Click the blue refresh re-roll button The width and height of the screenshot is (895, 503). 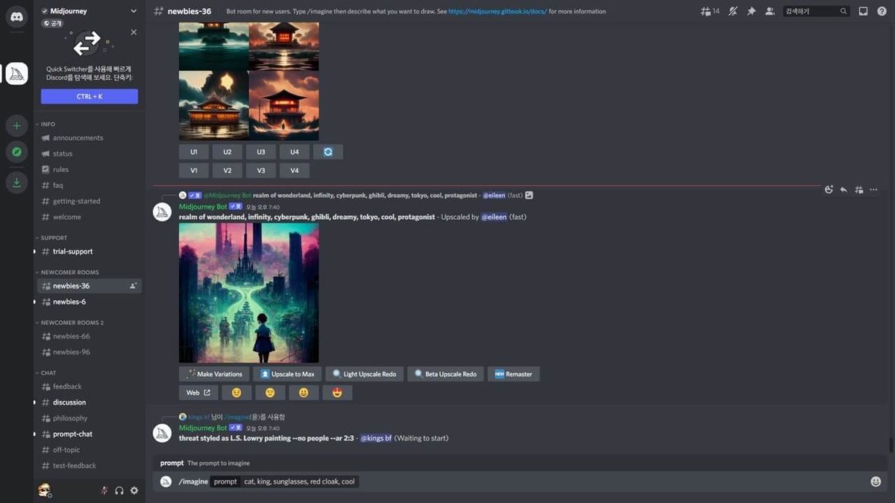click(x=328, y=152)
